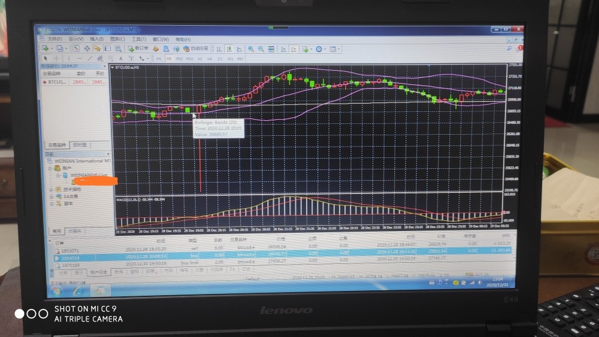
Task: Click the tile windows icon
Action: point(271,49)
